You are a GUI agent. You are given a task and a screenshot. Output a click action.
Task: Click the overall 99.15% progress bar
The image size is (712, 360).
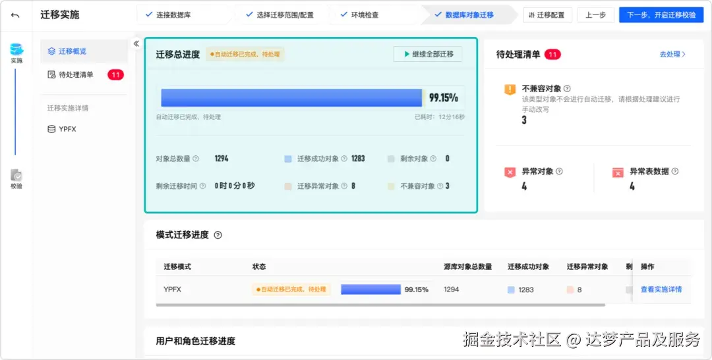(291, 98)
